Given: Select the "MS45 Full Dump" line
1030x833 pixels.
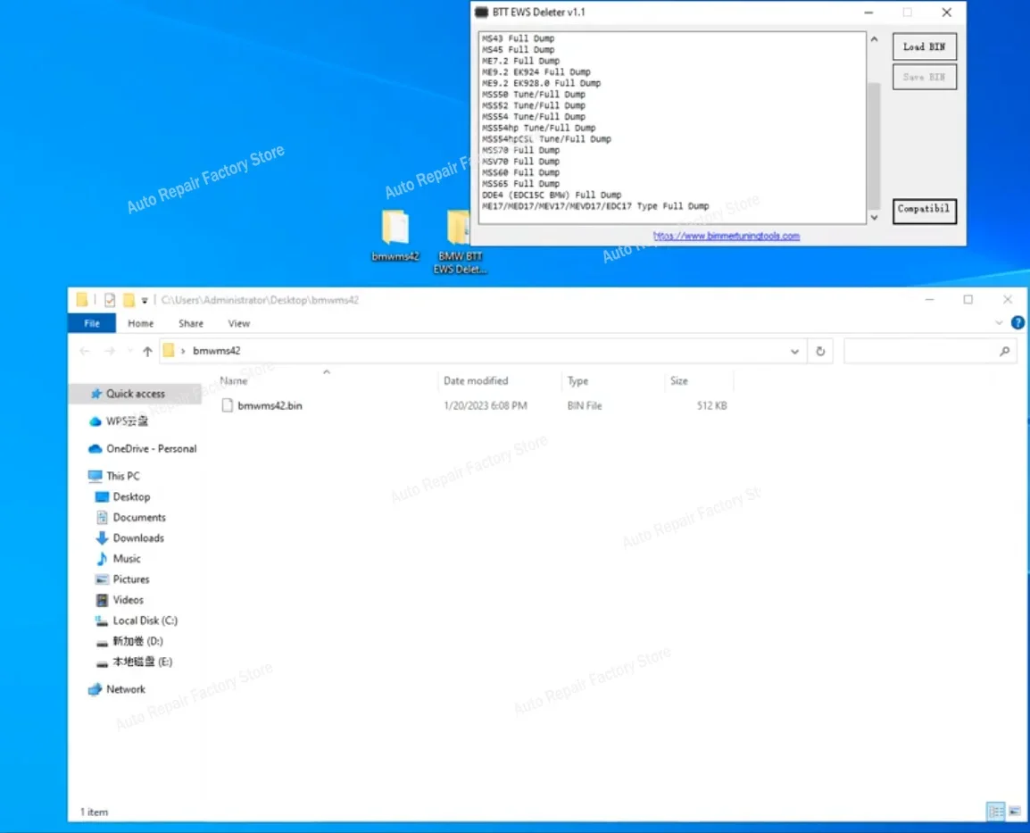Looking at the screenshot, I should 518,49.
